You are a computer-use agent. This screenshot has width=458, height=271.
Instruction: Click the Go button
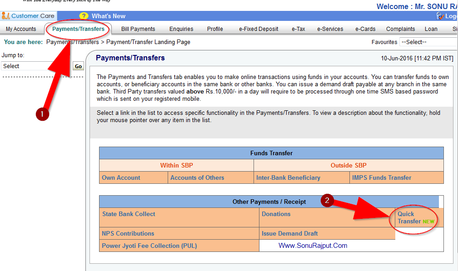(78, 66)
